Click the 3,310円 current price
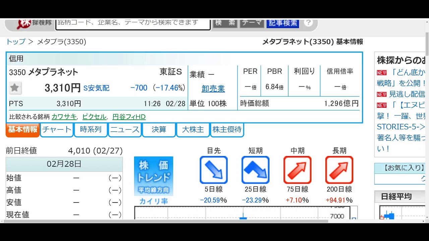Image resolution: width=429 pixels, height=241 pixels. point(63,88)
